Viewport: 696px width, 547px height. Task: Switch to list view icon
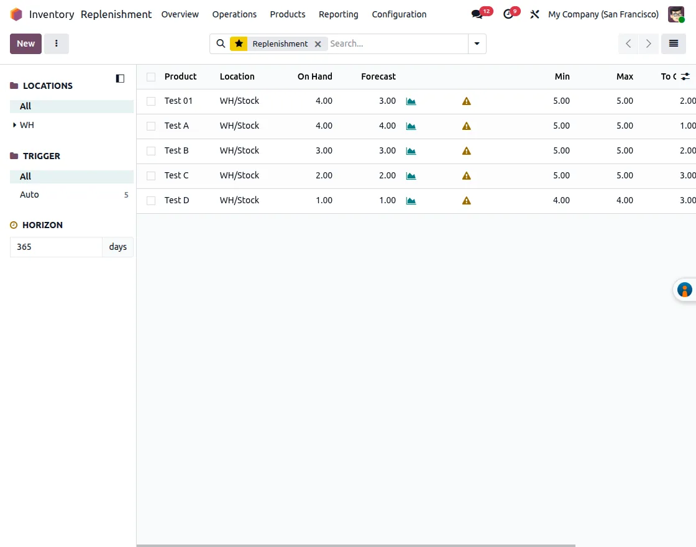click(674, 44)
